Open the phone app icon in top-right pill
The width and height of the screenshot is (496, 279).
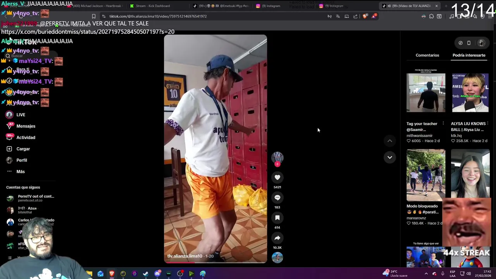[x=469, y=43]
